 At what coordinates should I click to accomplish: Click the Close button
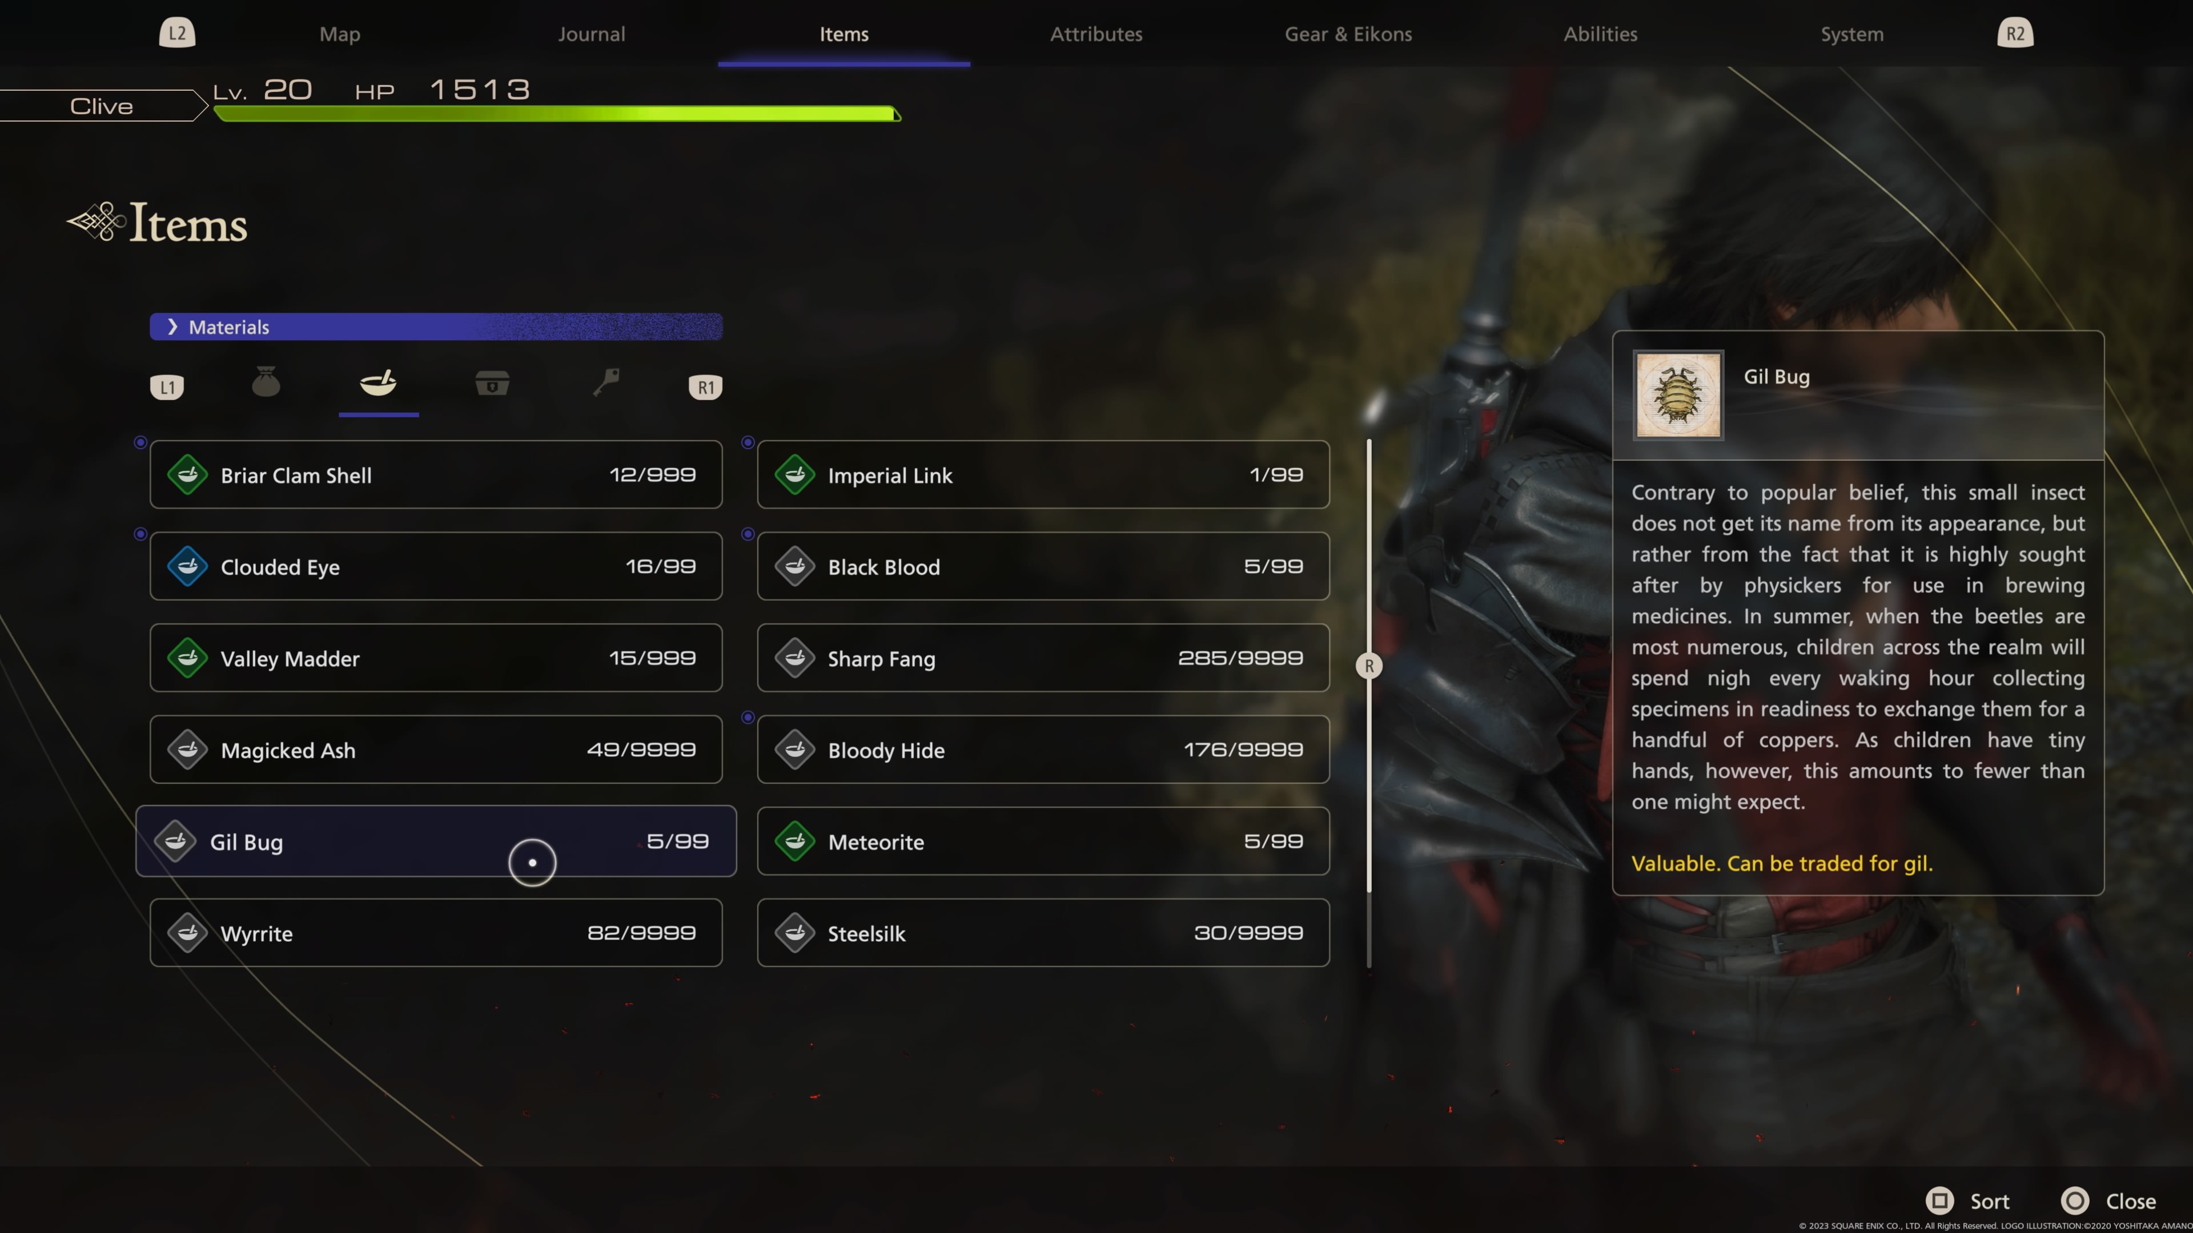(x=2108, y=1200)
